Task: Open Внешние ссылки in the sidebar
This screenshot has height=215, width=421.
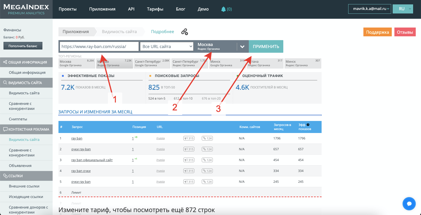Action: point(24,186)
